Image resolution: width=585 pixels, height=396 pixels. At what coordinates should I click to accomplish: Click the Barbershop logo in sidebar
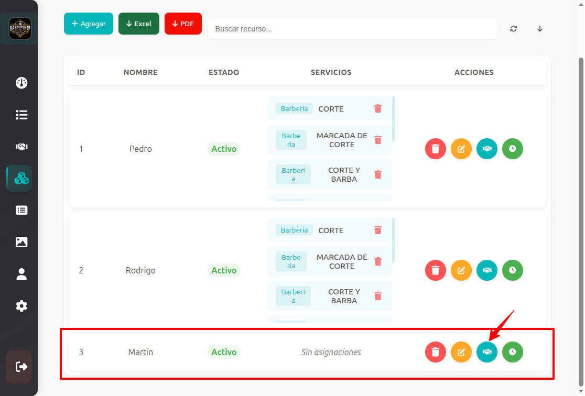pyautogui.click(x=20, y=28)
